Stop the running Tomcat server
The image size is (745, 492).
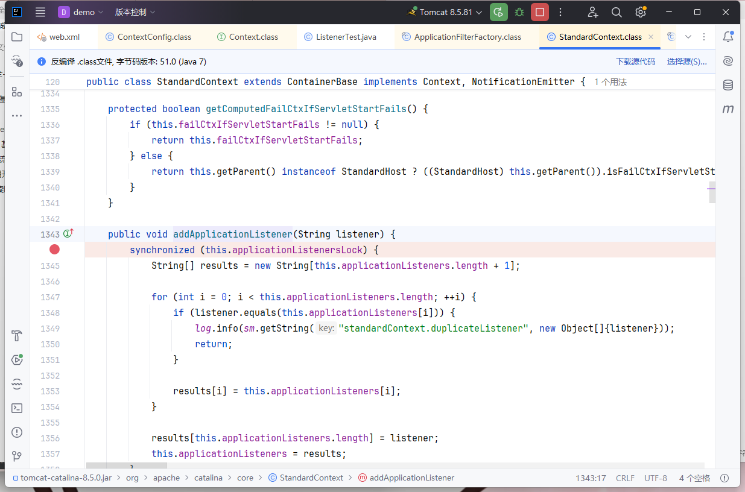pos(539,12)
